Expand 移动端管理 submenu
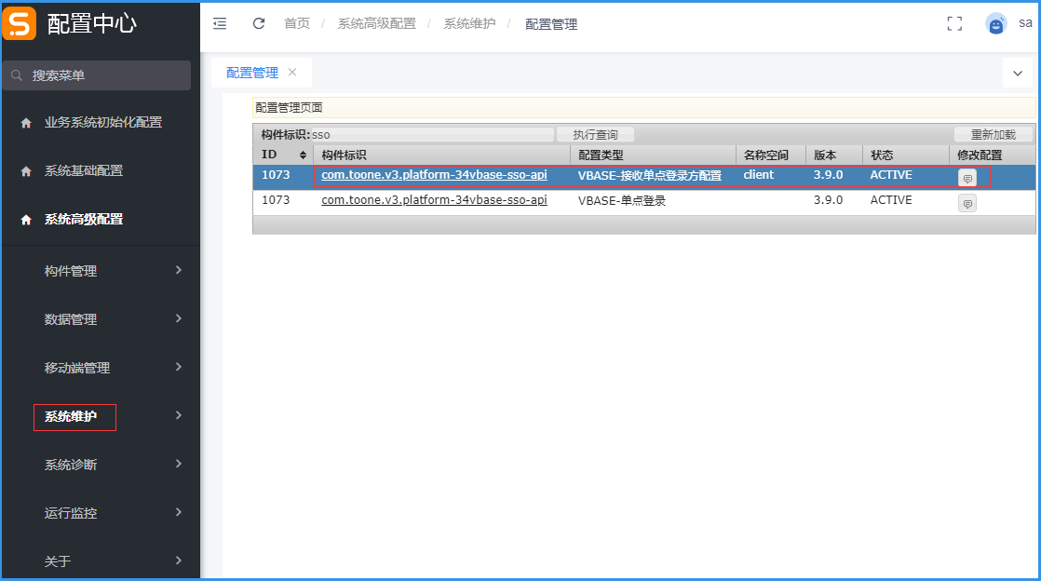 click(177, 368)
